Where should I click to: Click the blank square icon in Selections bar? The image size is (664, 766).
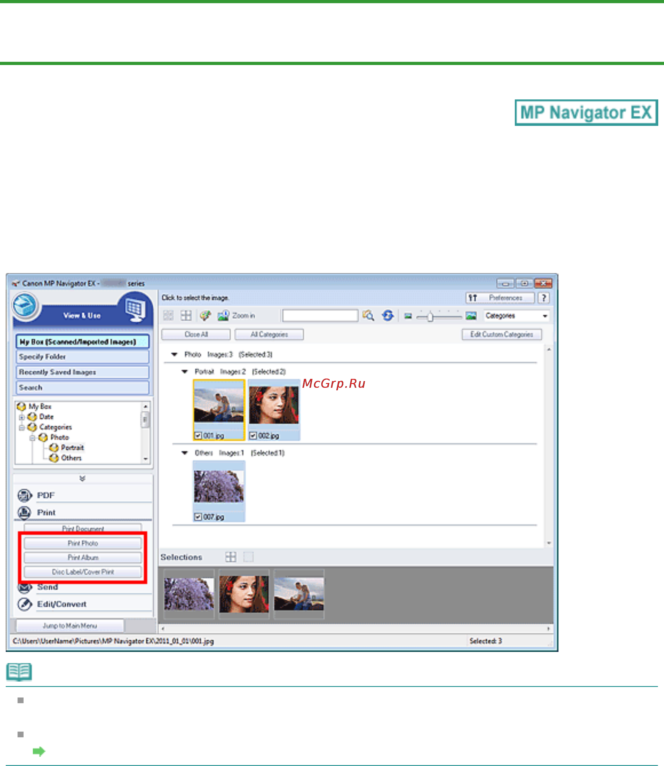pos(249,557)
